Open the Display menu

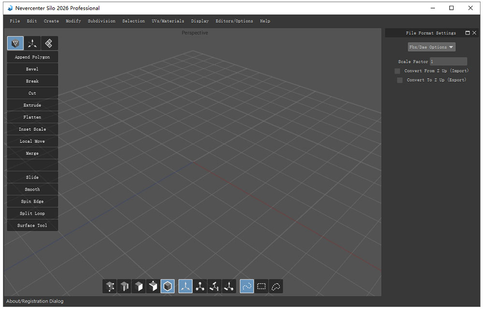[x=200, y=21]
